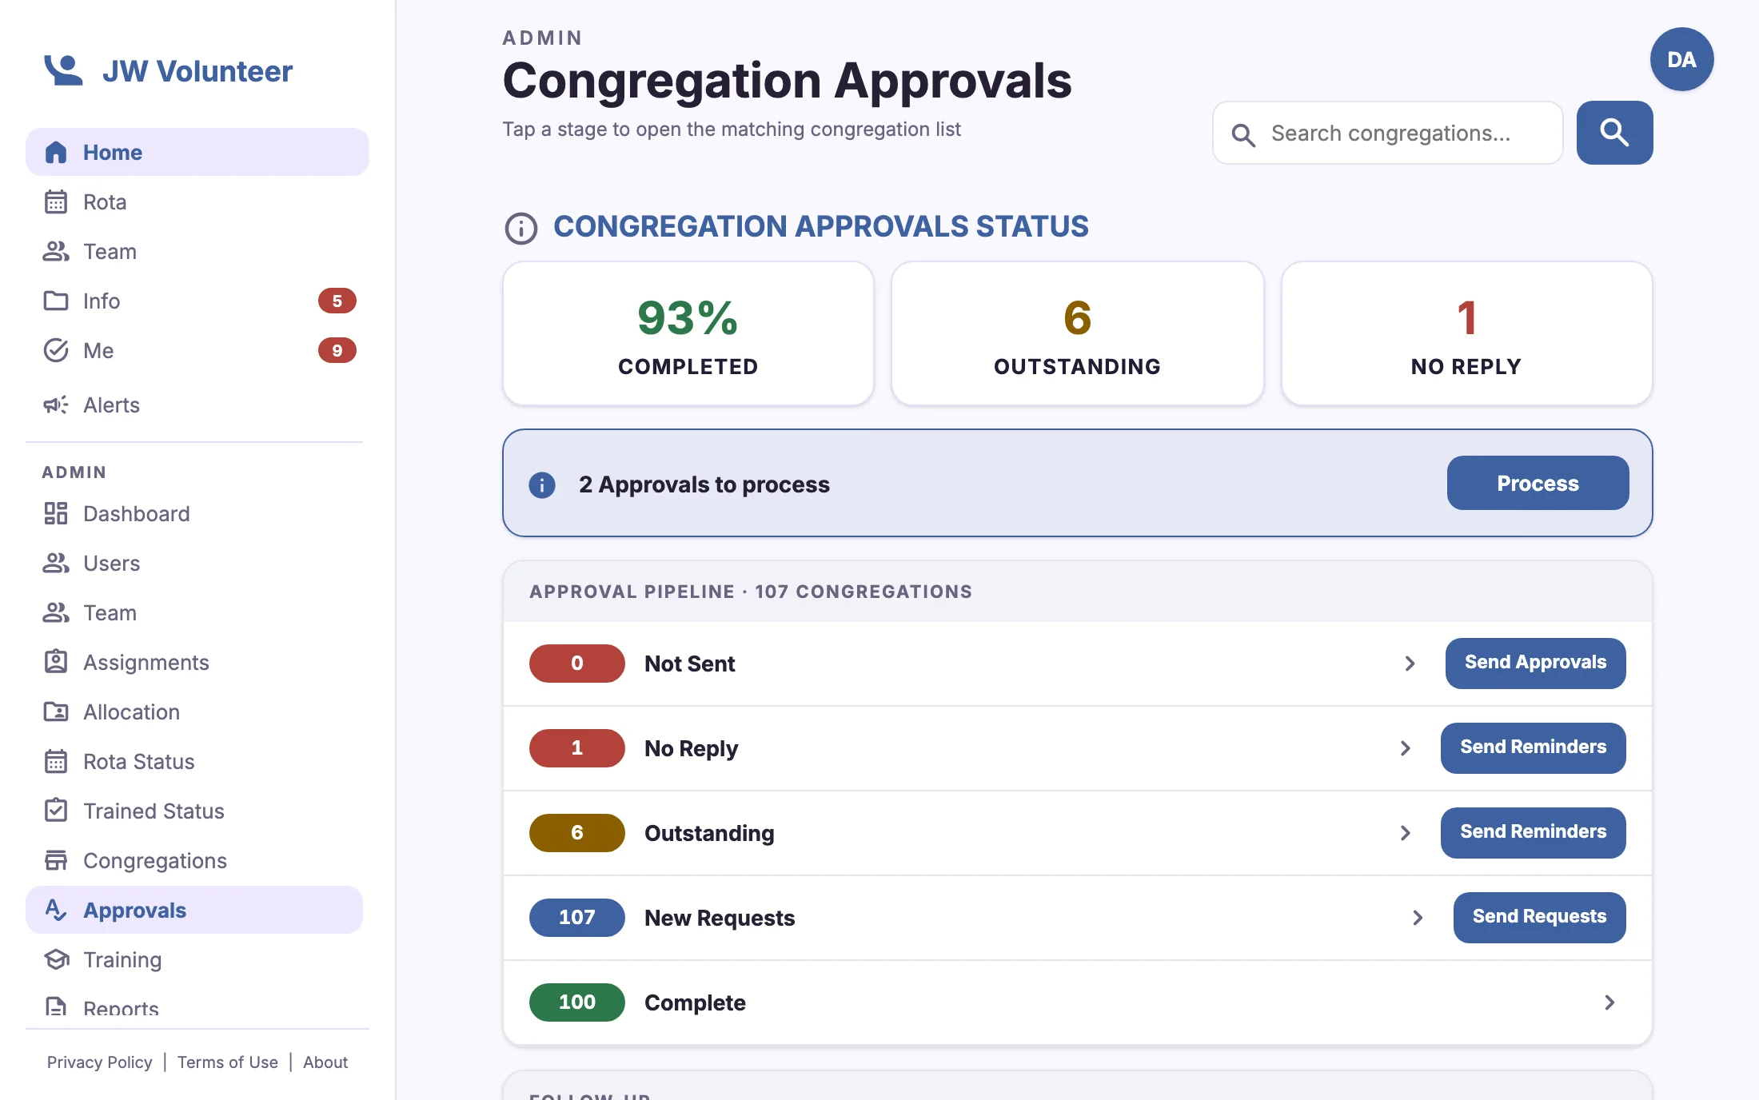Image resolution: width=1759 pixels, height=1100 pixels.
Task: Open the Terms of Use link
Action: click(x=228, y=1062)
